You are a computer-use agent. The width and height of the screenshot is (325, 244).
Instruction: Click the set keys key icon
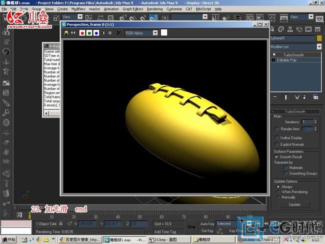[191, 227]
